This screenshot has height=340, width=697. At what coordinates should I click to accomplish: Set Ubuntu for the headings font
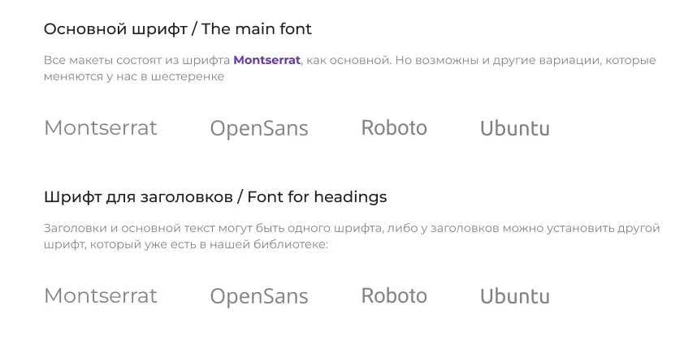pyautogui.click(x=514, y=296)
